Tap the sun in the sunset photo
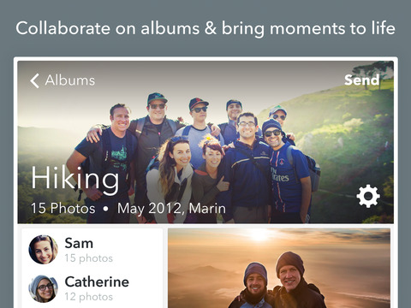 coord(259,234)
